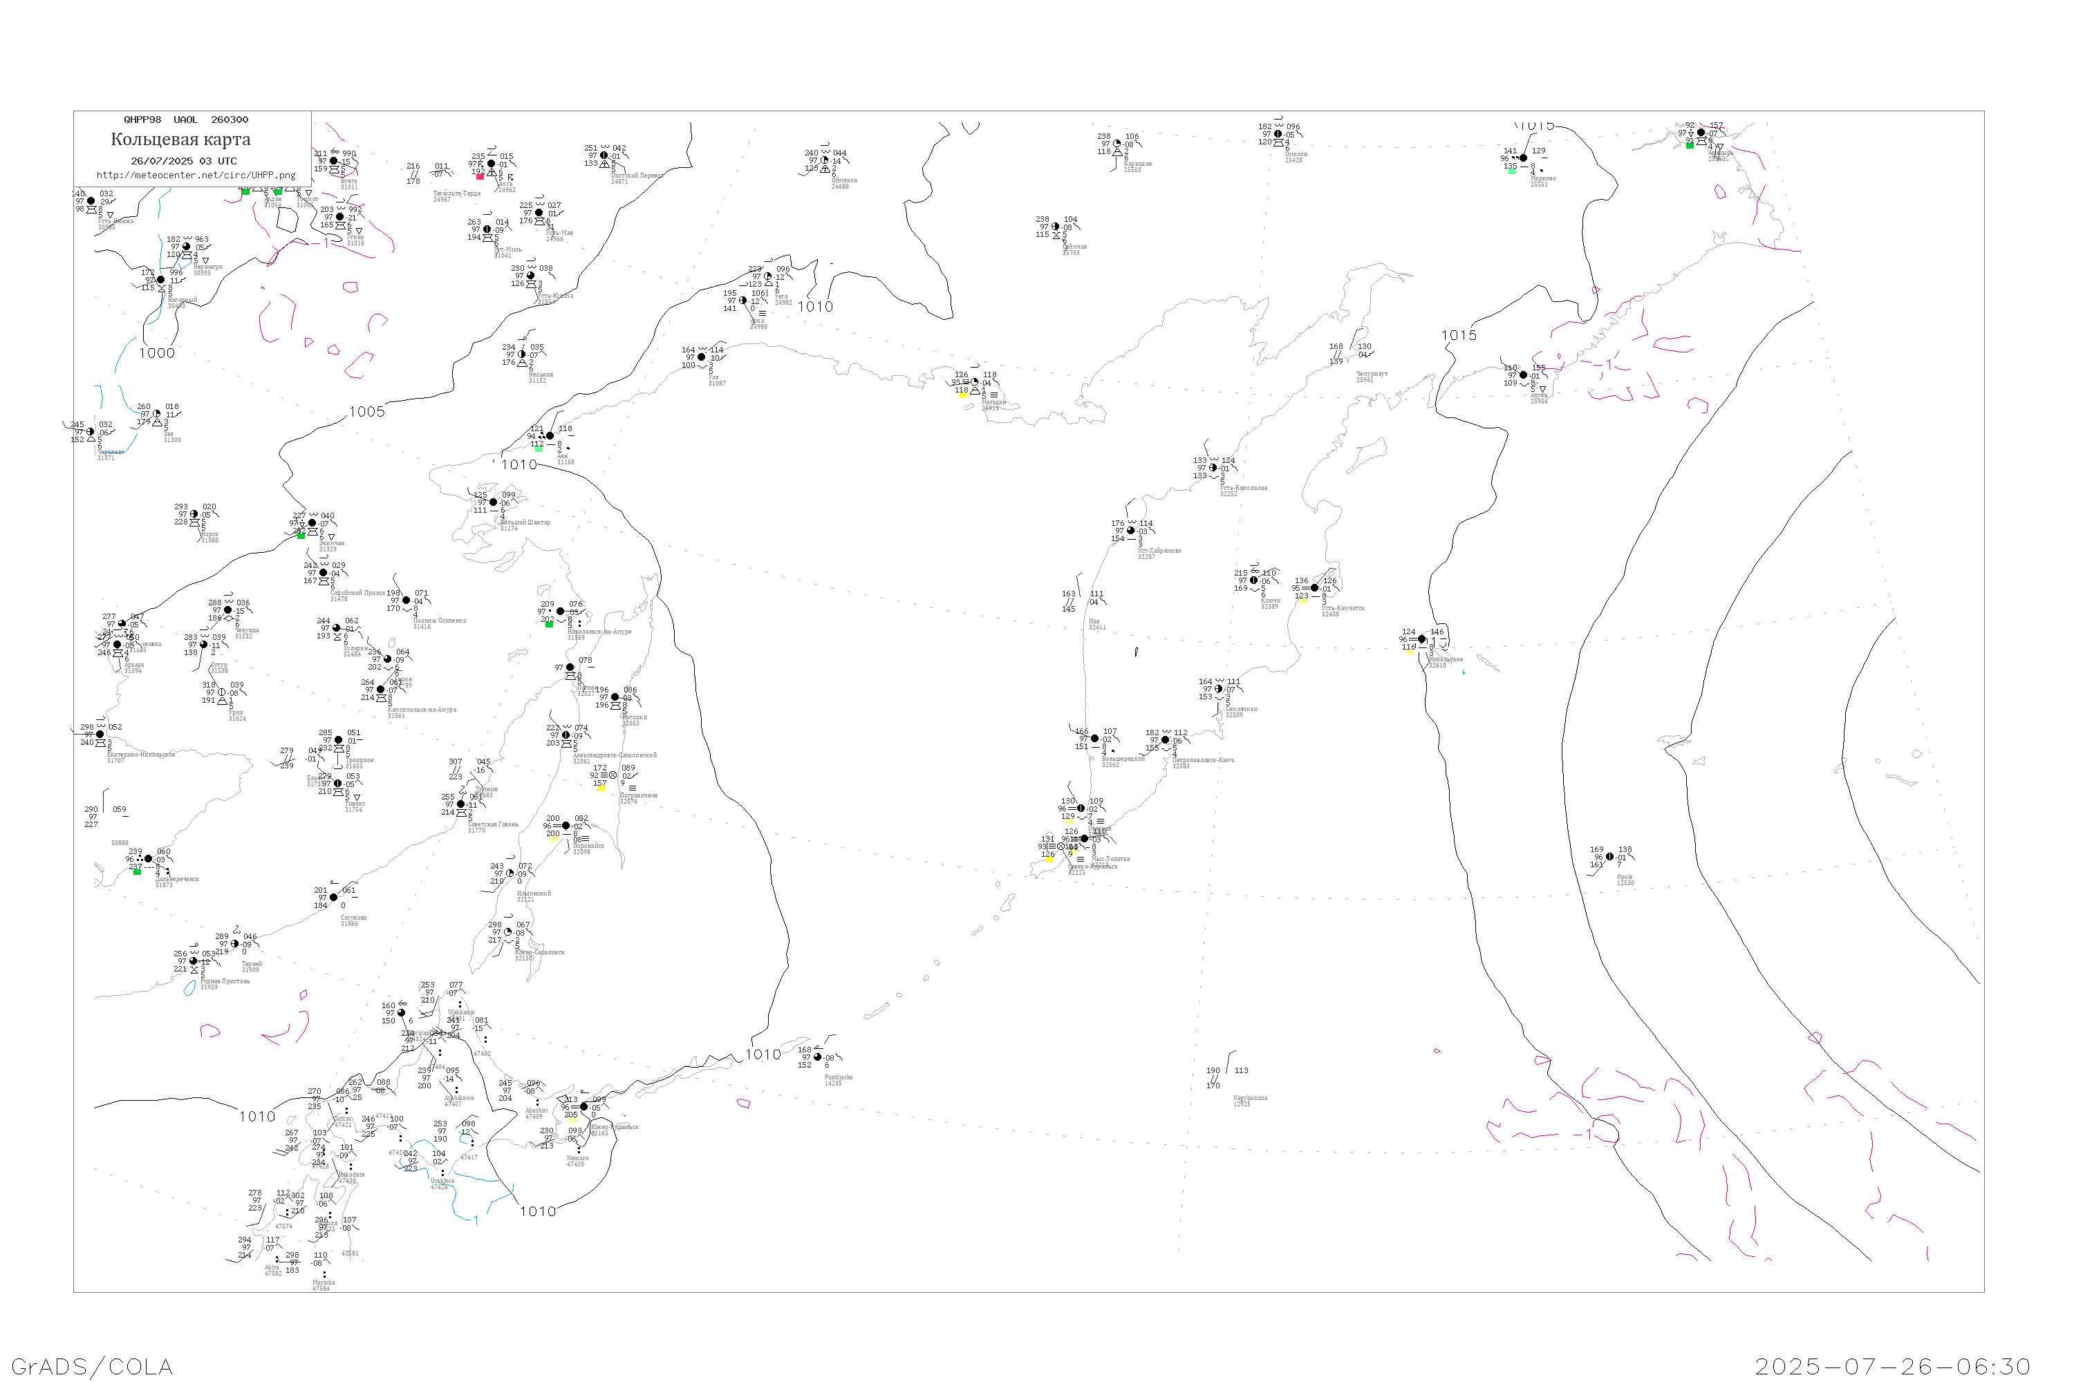Image resolution: width=2074 pixels, height=1382 pixels.
Task: Click the Пограничное obscured-sky crossed circle symbol
Action: (613, 775)
